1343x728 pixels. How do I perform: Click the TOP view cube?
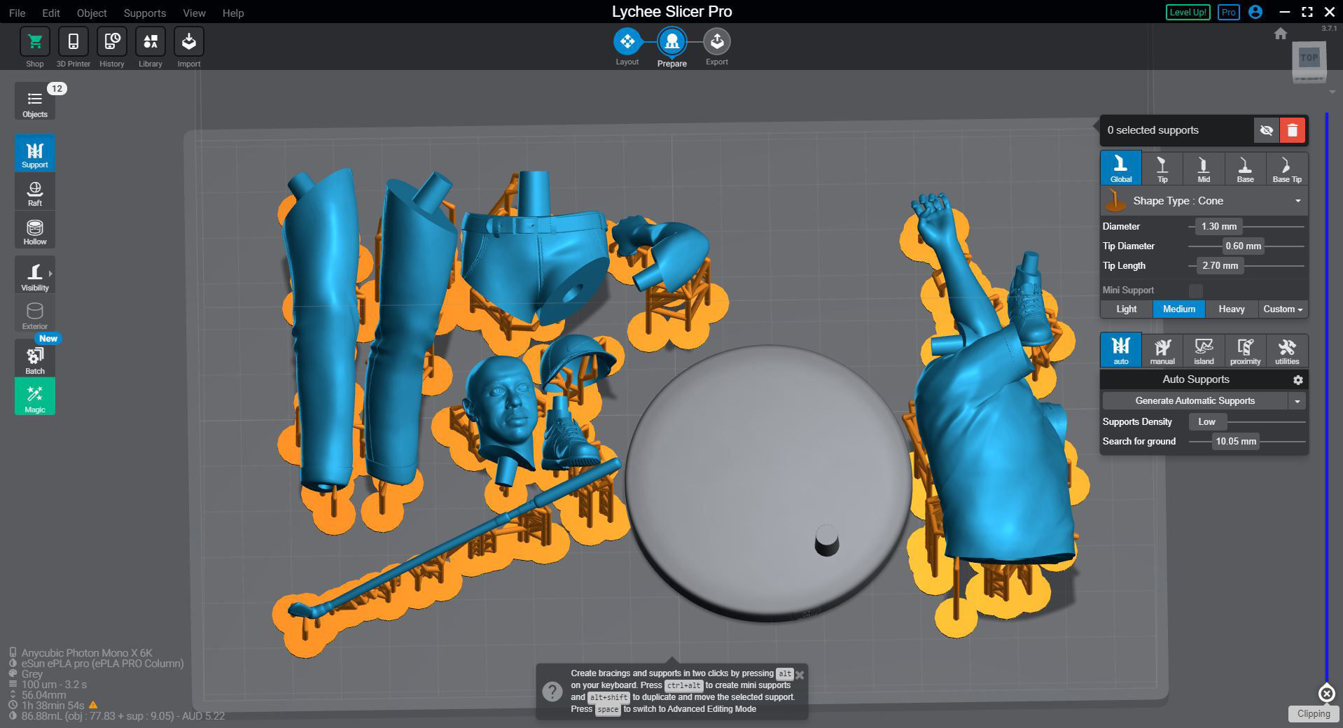coord(1309,59)
